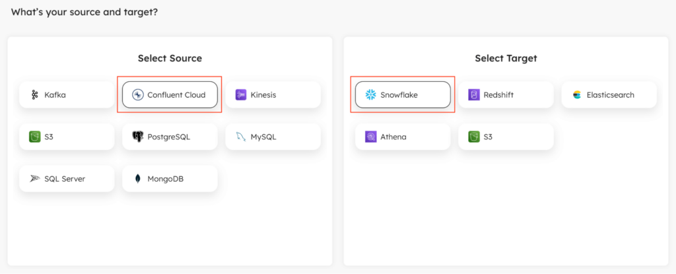The height and width of the screenshot is (274, 676).
Task: Click the Kafka logo icon
Action: (35, 95)
